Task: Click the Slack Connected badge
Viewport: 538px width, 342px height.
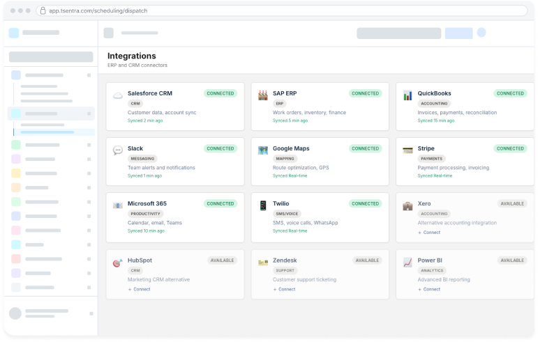Action: click(x=221, y=148)
